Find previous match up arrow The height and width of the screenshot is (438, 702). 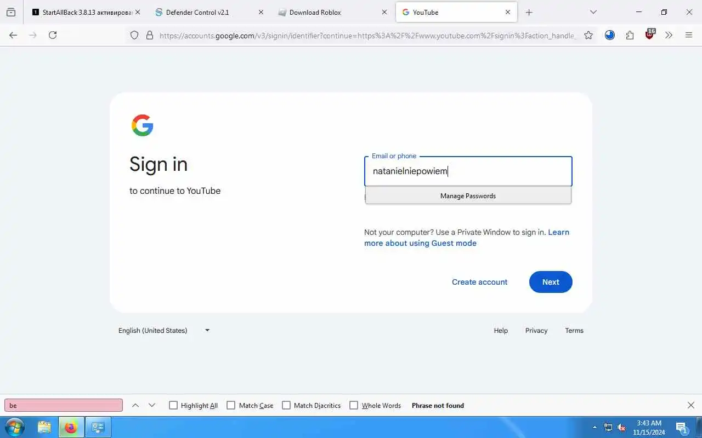click(x=135, y=405)
